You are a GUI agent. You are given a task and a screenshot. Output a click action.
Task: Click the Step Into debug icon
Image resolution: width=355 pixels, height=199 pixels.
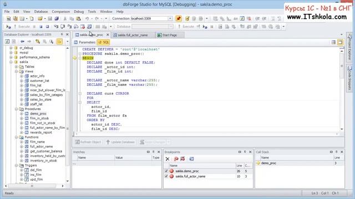pyautogui.click(x=56, y=27)
